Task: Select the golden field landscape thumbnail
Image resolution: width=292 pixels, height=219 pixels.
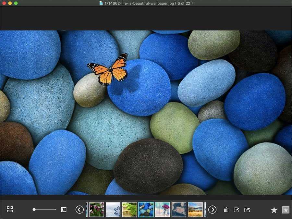Action: pos(195,210)
